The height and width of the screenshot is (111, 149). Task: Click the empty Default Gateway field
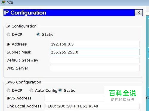95,60
